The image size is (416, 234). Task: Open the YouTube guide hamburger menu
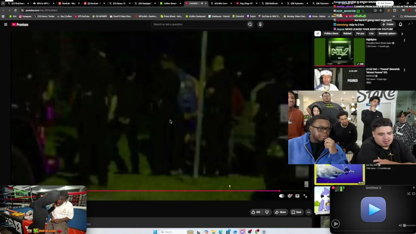6,24
